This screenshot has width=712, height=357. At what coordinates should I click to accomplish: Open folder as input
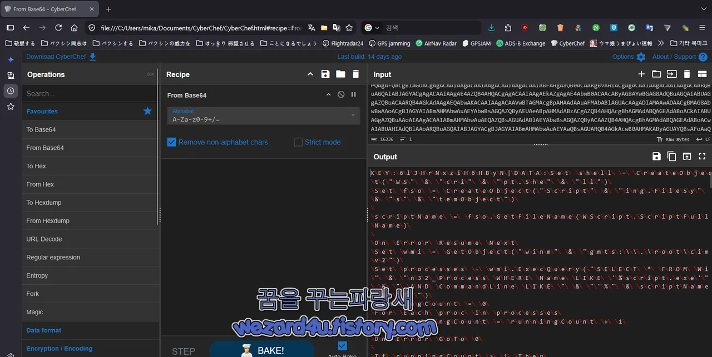pyautogui.click(x=656, y=74)
